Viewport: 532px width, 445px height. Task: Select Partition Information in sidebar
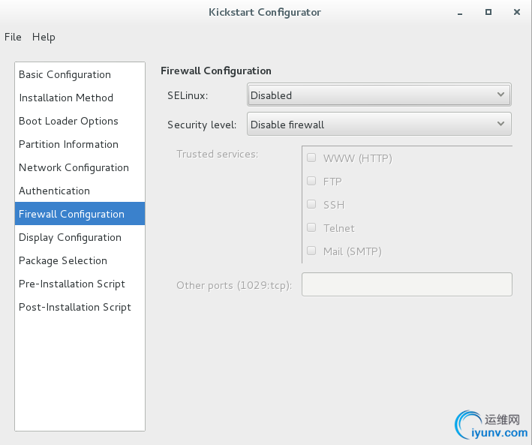(68, 144)
